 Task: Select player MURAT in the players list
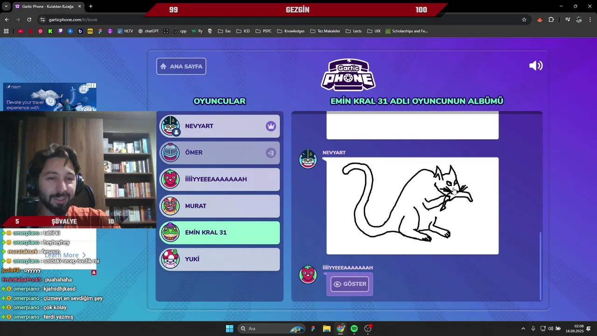(220, 206)
